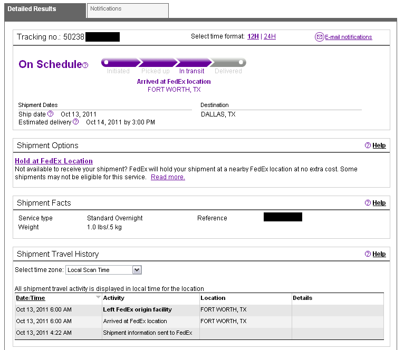
Task: Click help icon in Shipment Options header
Action: 368,145
